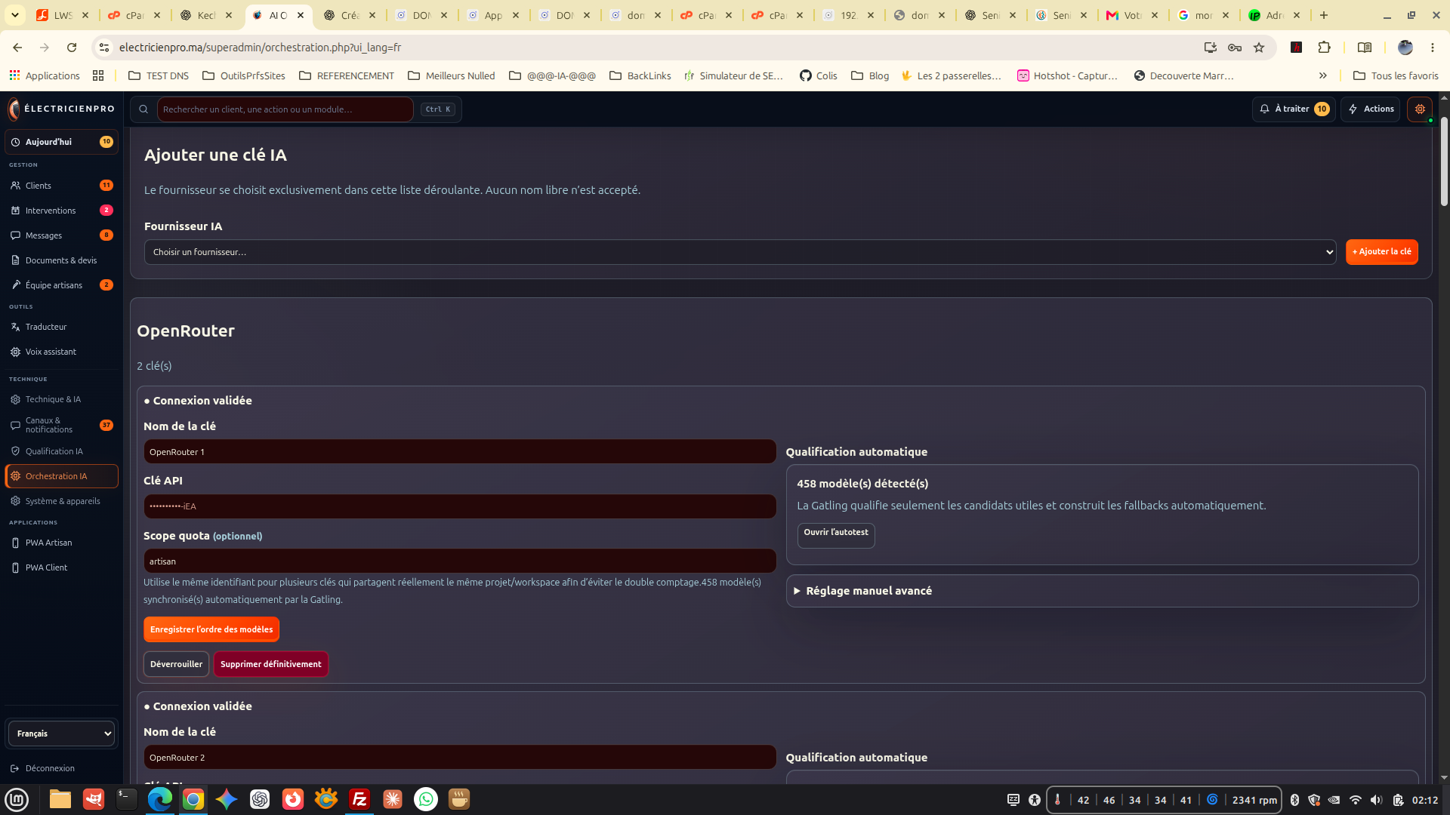Switch to the Gmail browser tab
This screenshot has width=1450, height=815.
coord(1132,15)
